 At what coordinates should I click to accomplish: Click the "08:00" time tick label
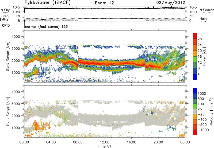[x=78, y=142]
